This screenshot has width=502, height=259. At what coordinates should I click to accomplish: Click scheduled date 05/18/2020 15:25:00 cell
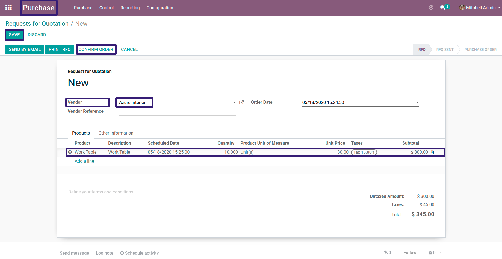pyautogui.click(x=169, y=152)
